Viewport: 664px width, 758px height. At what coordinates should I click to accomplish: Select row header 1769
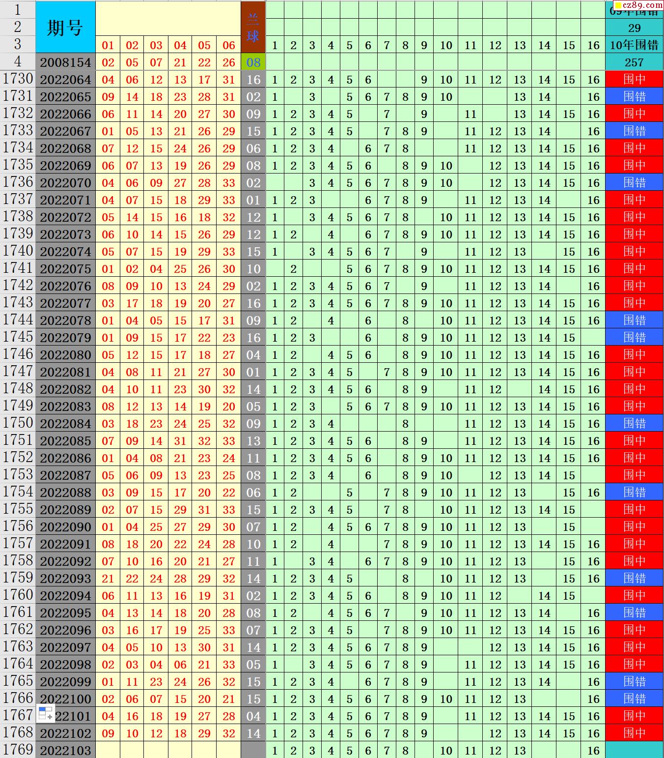(18, 750)
